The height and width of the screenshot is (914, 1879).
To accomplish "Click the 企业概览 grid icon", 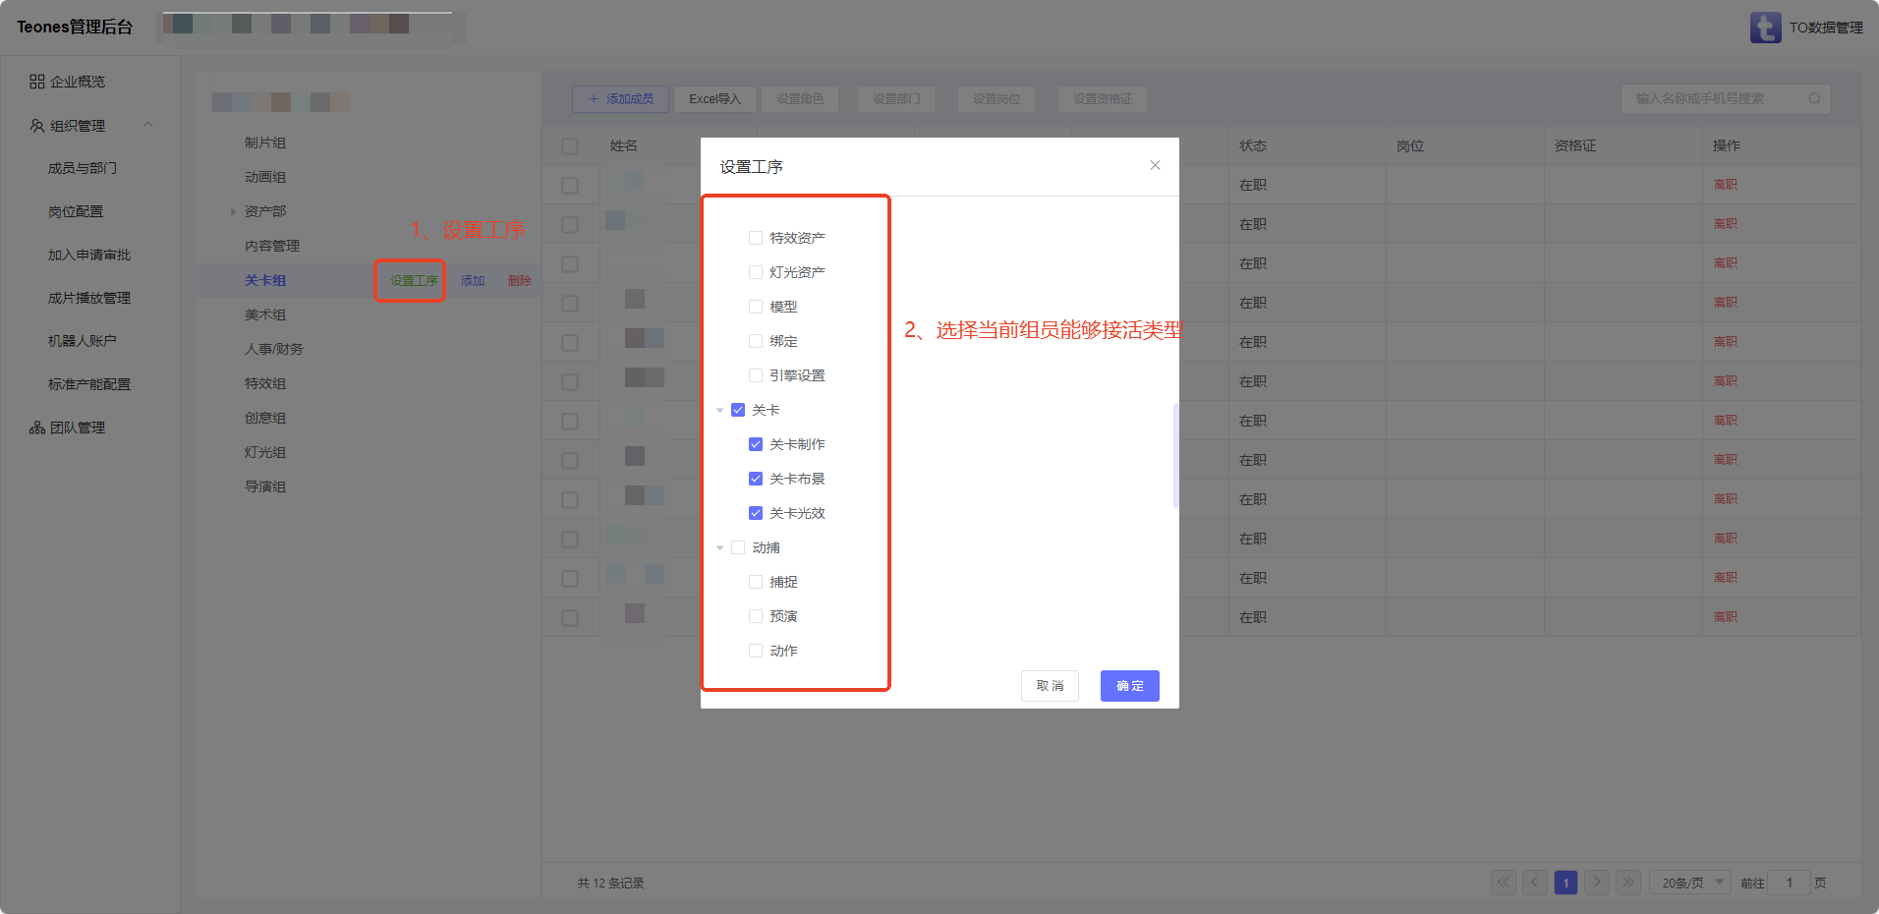I will [x=37, y=82].
